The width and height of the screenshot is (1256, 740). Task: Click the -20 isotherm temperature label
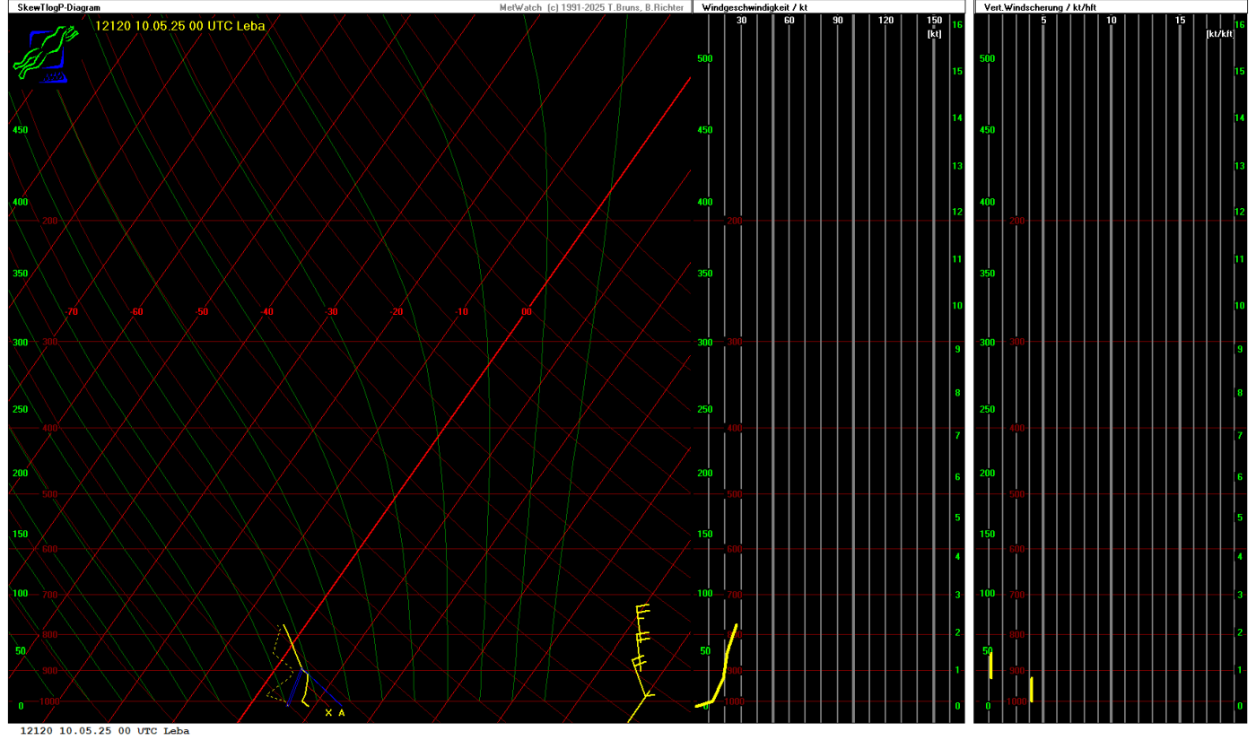click(x=397, y=312)
